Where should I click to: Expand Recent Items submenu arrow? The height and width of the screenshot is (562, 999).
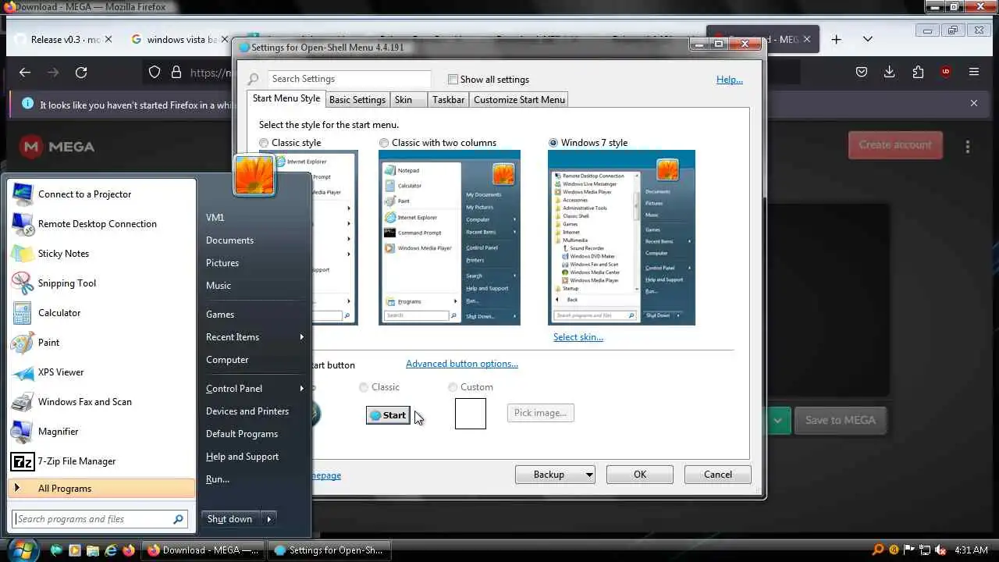[301, 337]
